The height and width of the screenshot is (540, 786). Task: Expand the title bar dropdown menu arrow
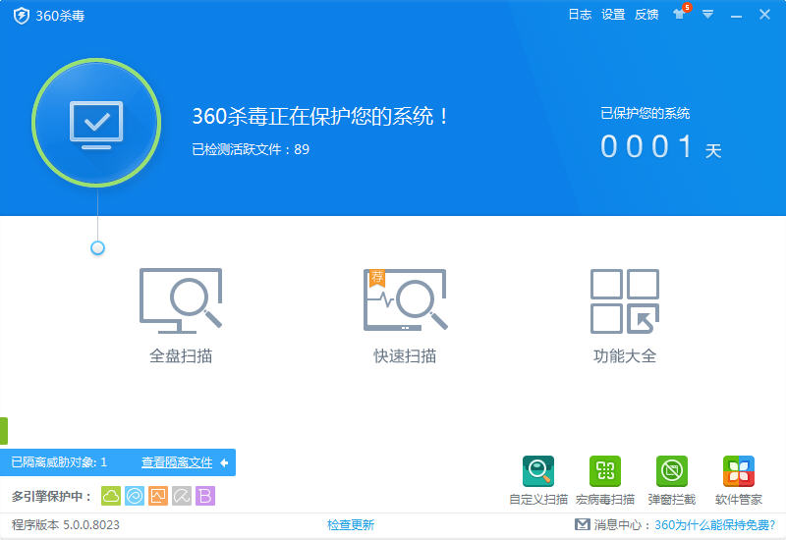pyautogui.click(x=707, y=15)
